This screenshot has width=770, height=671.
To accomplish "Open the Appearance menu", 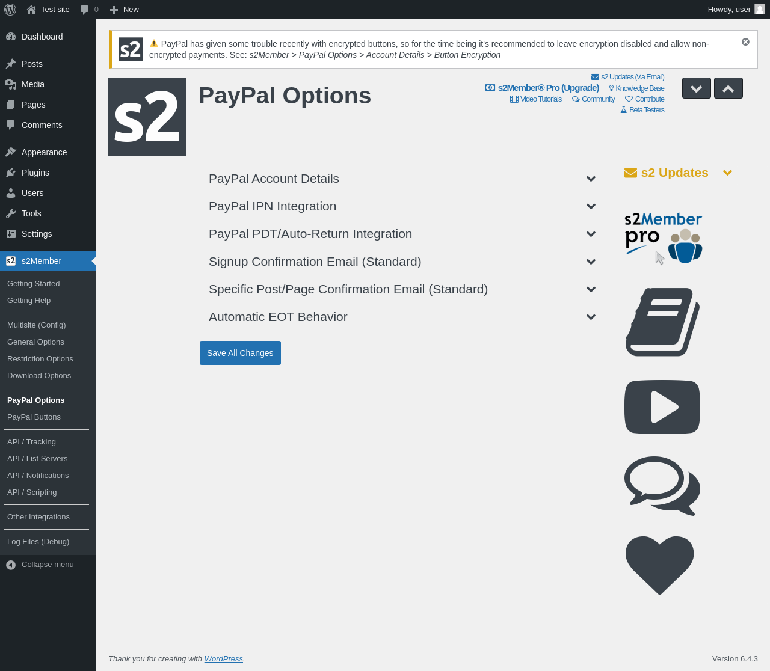I will point(48,152).
